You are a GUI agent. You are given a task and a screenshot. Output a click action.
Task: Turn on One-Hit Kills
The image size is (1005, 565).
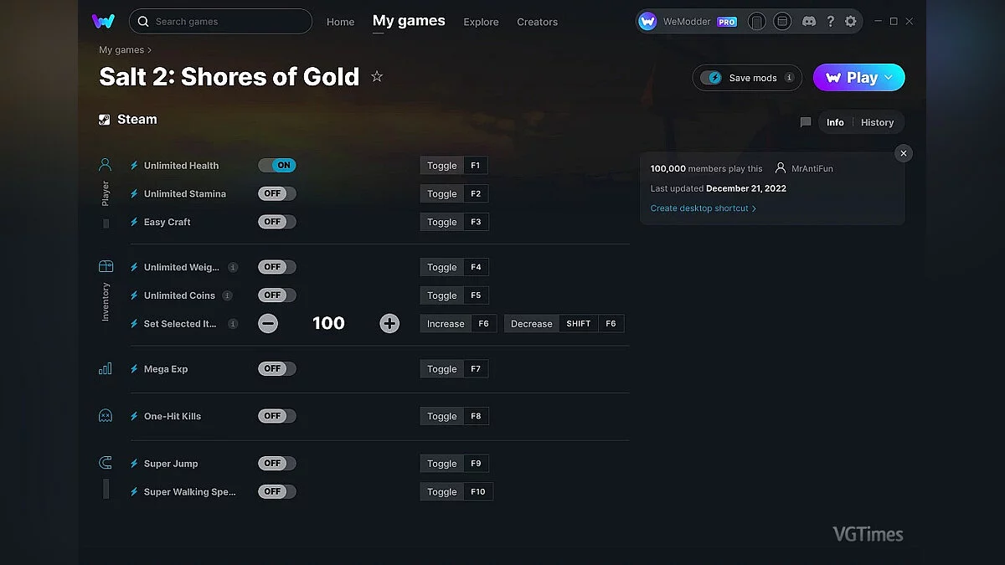(x=276, y=415)
